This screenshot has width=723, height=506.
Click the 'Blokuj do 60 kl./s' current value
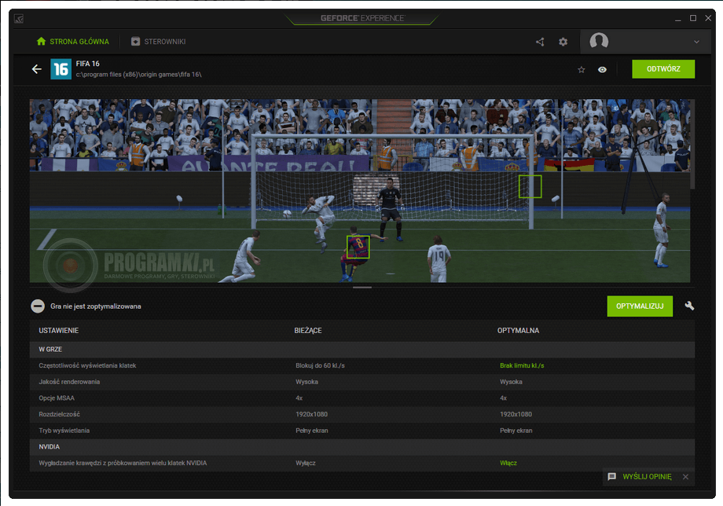pos(320,365)
